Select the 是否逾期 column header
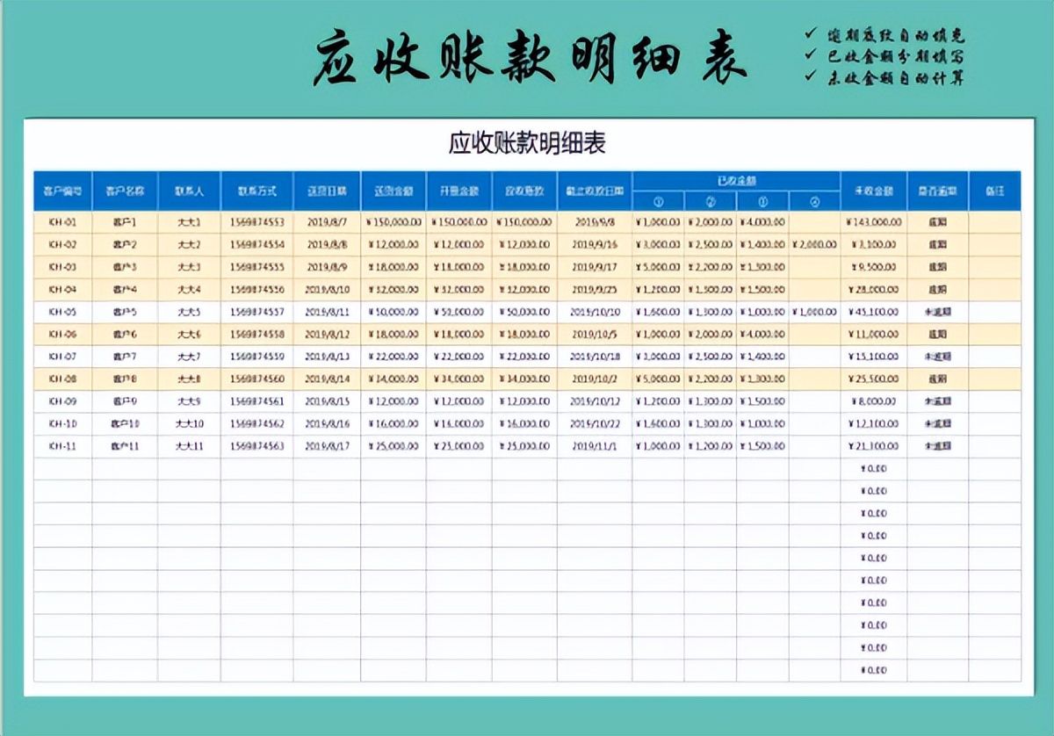Image resolution: width=1054 pixels, height=736 pixels. click(936, 191)
